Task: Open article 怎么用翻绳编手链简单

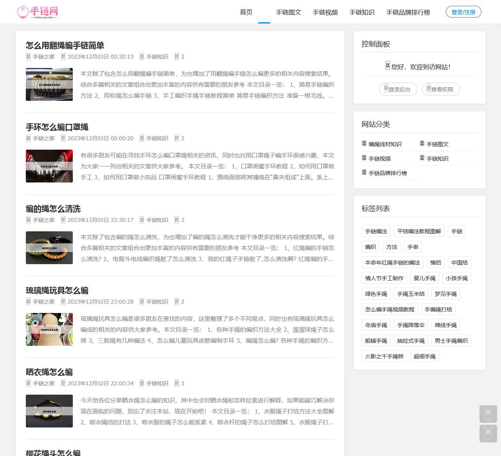Action: pyautogui.click(x=65, y=45)
